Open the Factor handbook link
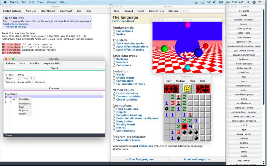 click(123, 21)
